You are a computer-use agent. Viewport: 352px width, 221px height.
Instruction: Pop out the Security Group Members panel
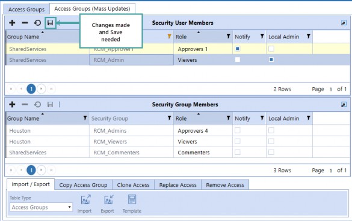[344, 104]
